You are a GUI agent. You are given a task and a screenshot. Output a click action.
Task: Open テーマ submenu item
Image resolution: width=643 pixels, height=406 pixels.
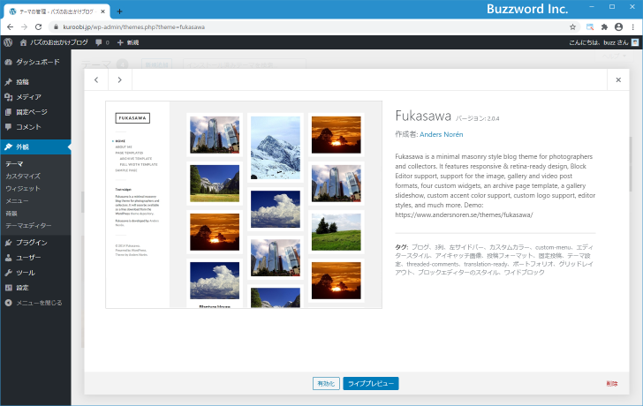coord(14,163)
